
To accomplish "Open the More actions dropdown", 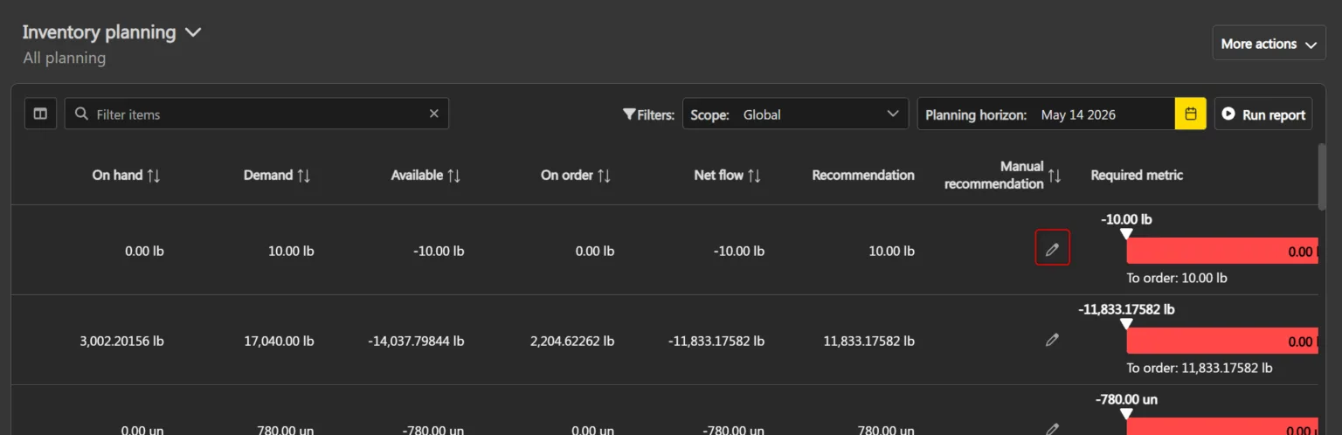I will point(1268,44).
